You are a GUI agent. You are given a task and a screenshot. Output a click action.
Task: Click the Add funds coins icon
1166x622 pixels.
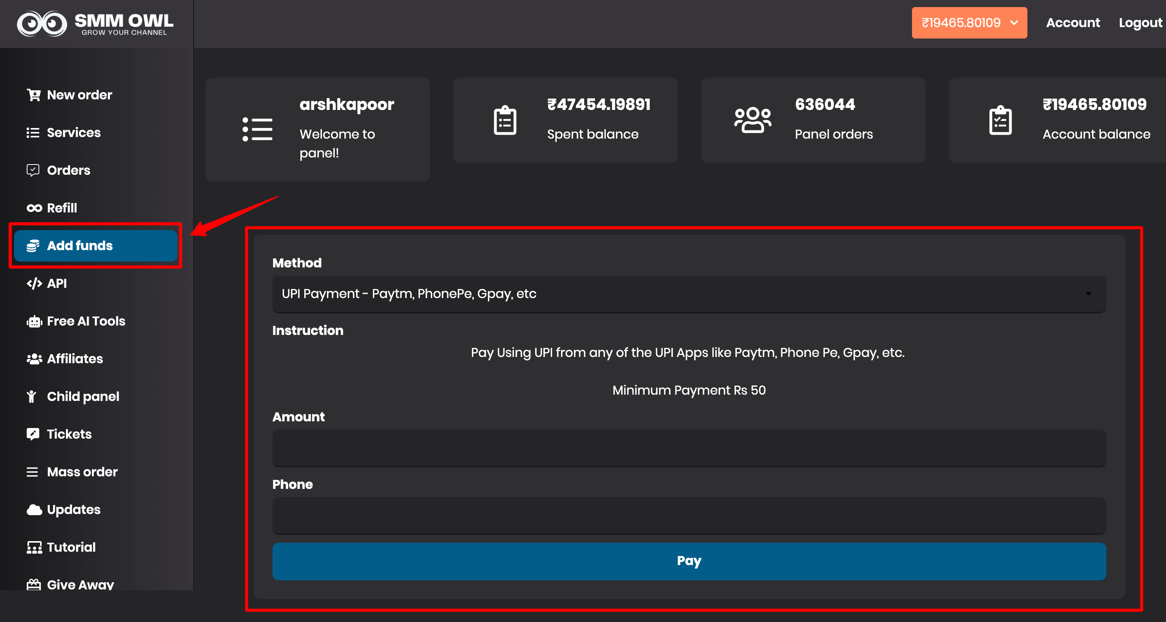pyautogui.click(x=33, y=245)
